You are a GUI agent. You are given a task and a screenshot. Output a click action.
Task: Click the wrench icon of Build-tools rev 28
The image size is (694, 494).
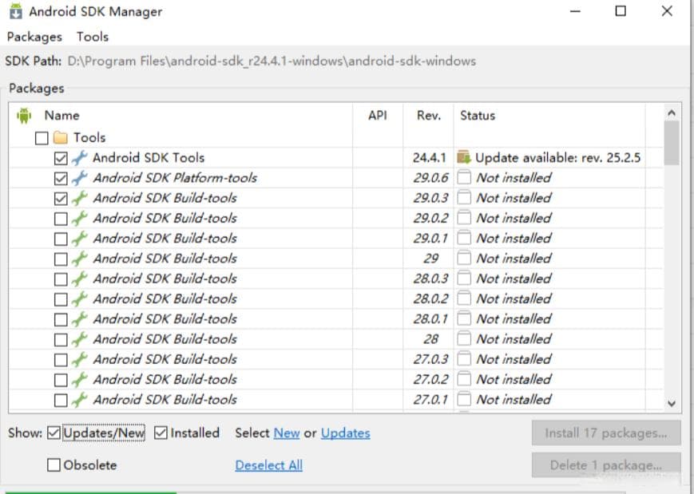(x=80, y=339)
